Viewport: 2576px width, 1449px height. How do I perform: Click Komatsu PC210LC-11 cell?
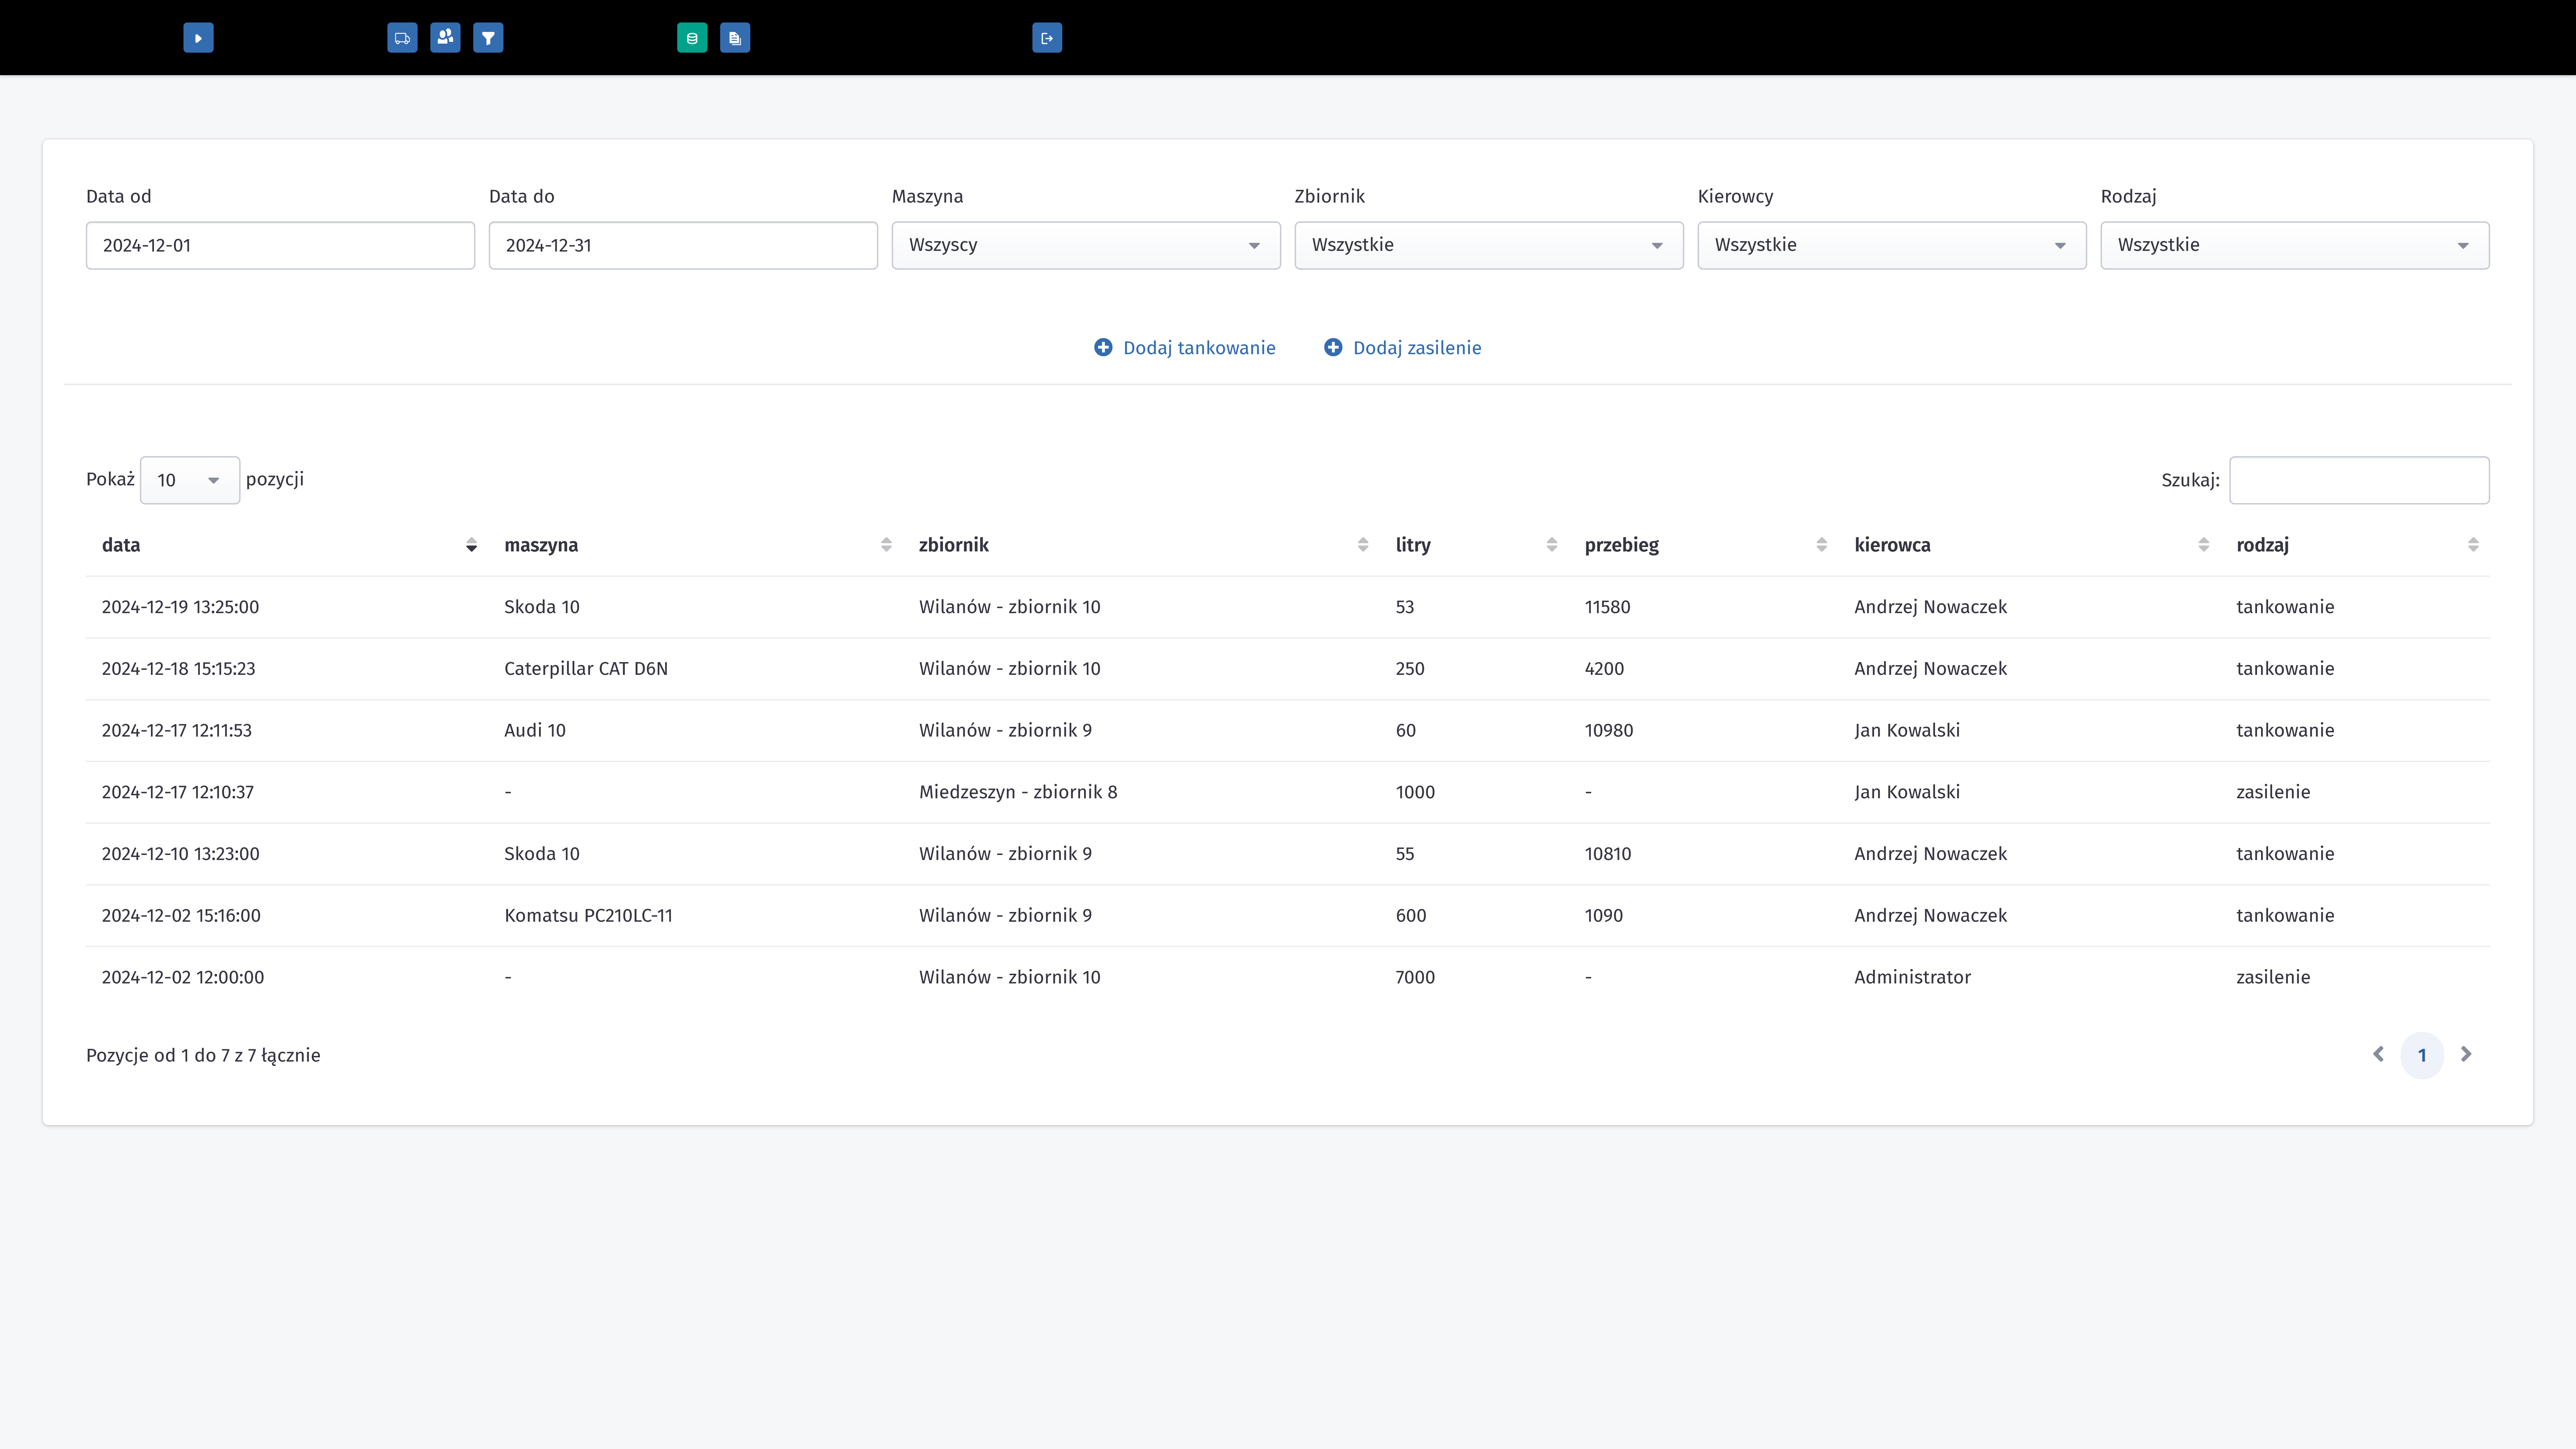pos(588,916)
